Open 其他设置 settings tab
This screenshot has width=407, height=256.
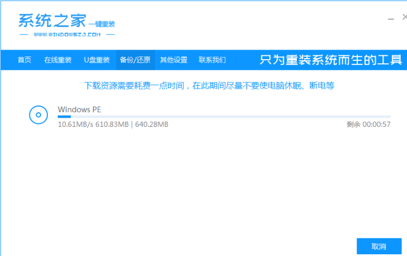pos(174,60)
